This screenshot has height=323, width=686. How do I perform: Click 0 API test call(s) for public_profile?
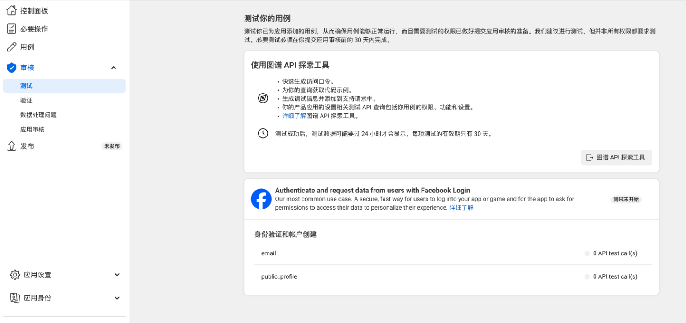coord(615,276)
